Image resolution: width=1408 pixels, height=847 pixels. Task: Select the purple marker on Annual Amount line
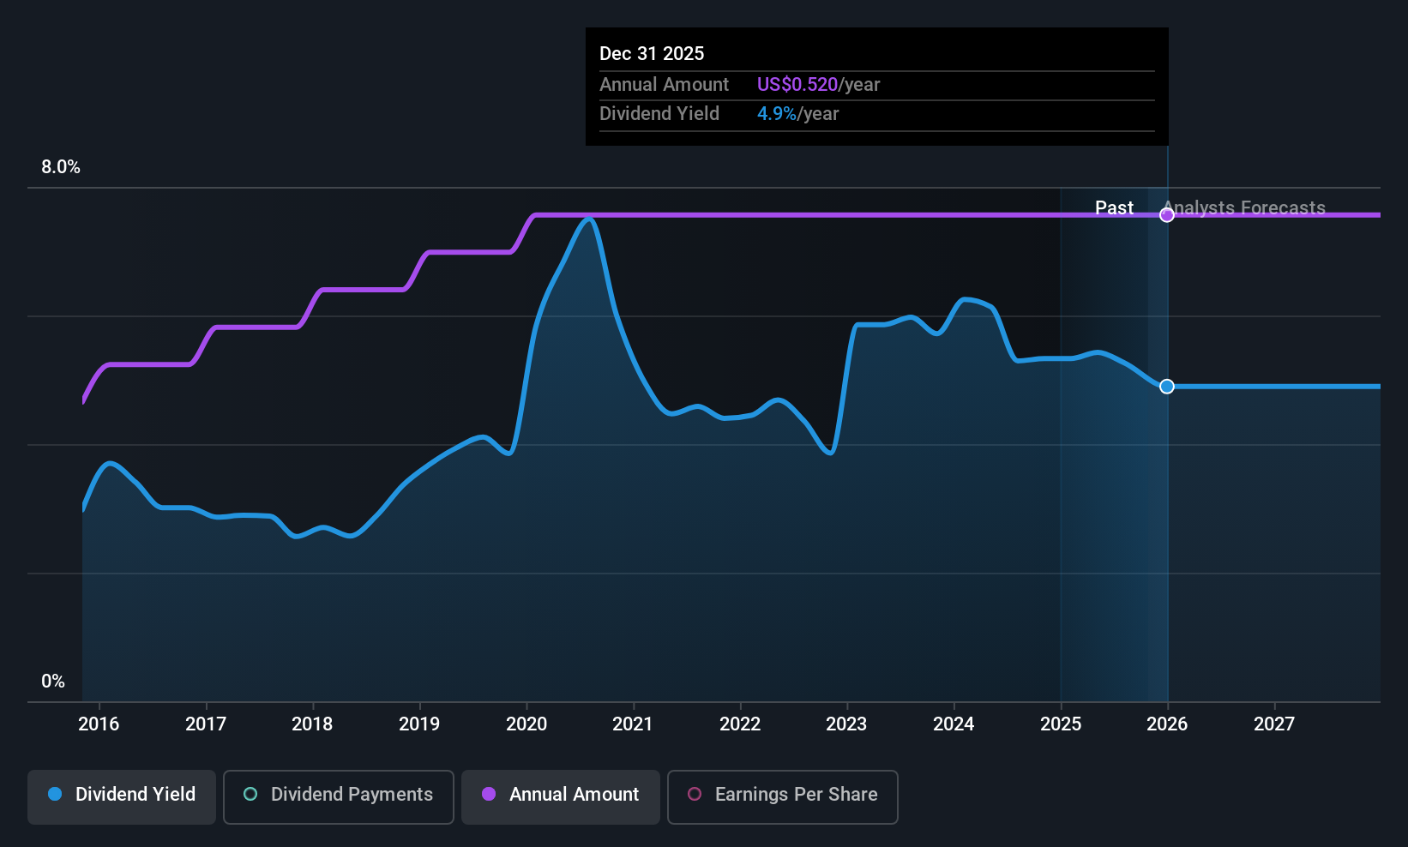tap(1166, 215)
